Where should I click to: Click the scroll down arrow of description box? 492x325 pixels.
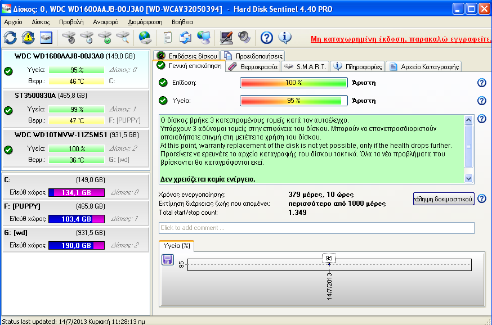coord(468,178)
